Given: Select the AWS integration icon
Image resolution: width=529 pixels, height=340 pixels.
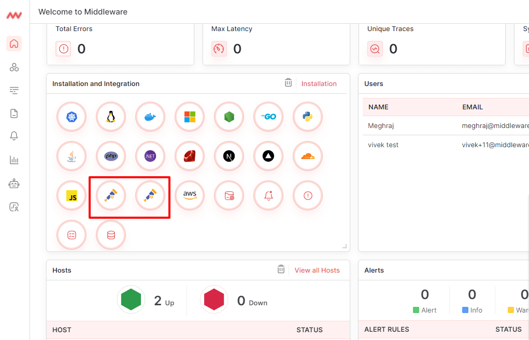Looking at the screenshot, I should click(x=190, y=196).
